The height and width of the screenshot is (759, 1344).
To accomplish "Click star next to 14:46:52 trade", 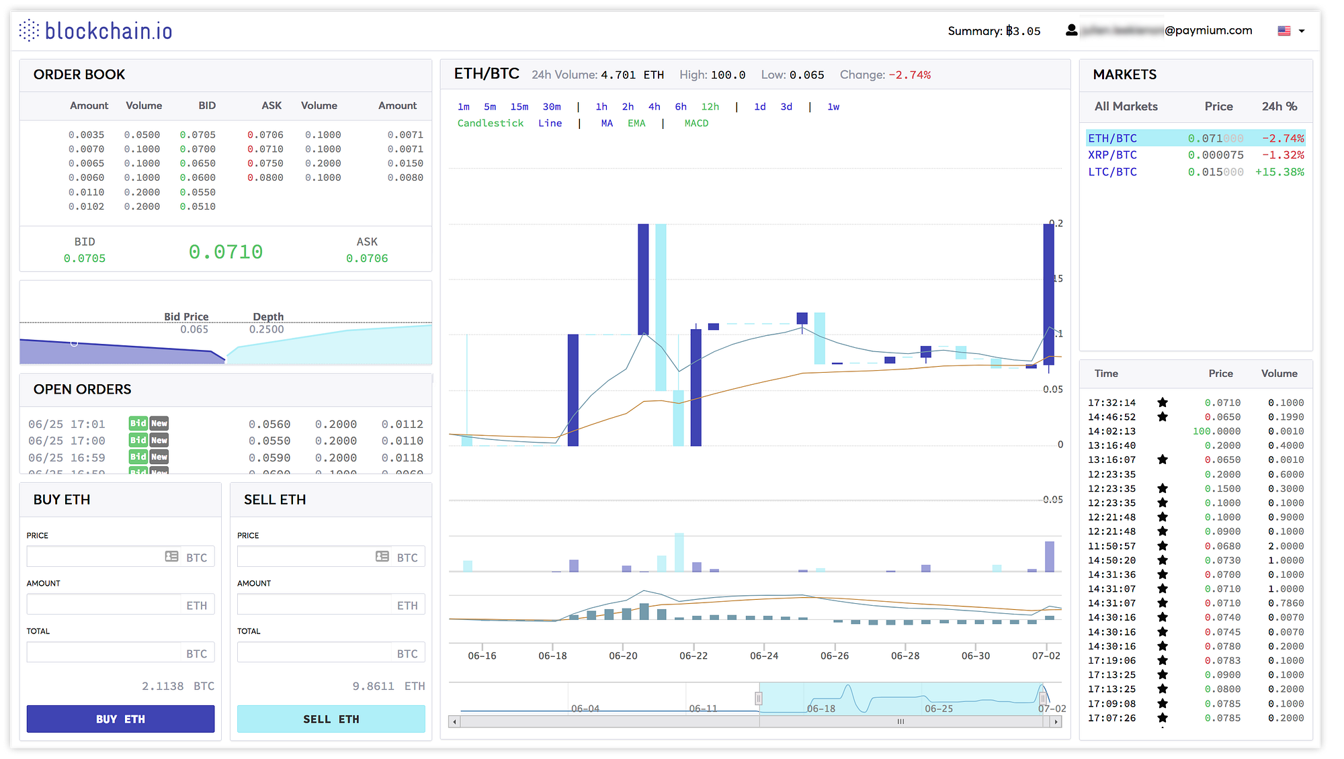I will click(1163, 417).
